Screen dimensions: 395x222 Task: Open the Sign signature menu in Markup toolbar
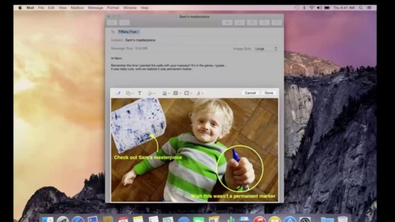[x=152, y=93]
